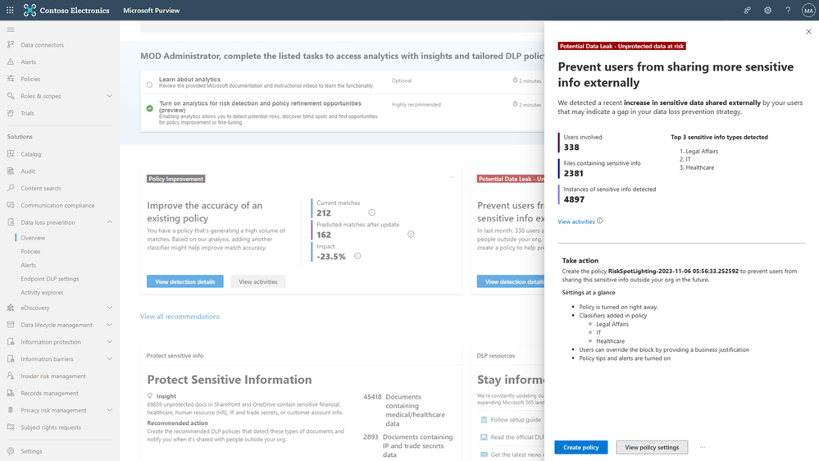Click the eDiscovery icon
The image size is (819, 461).
click(x=11, y=308)
